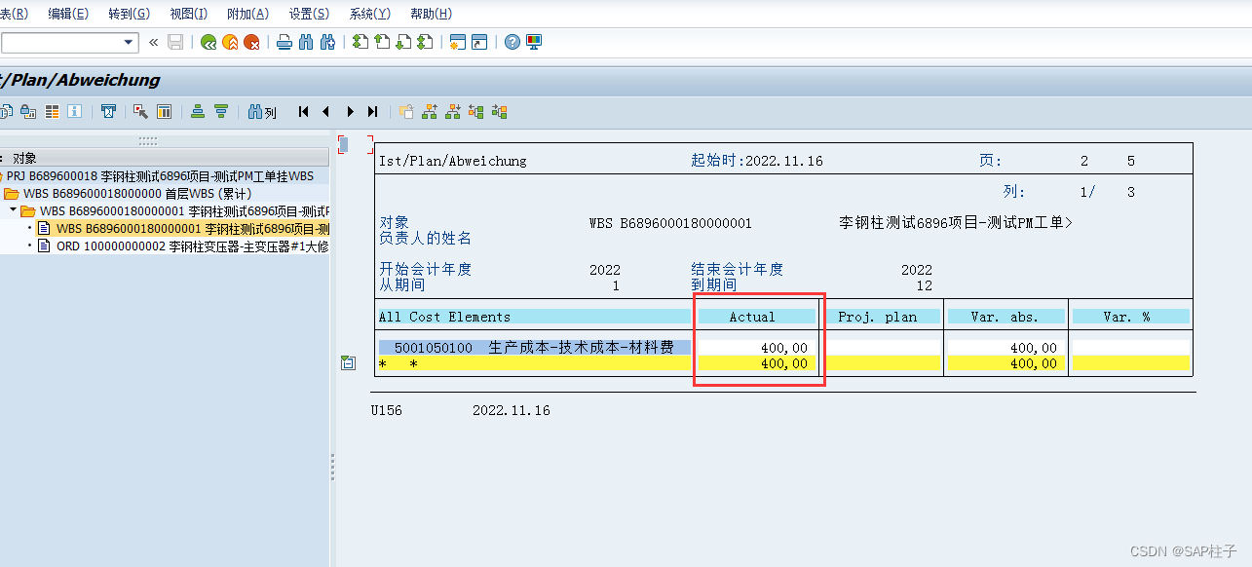The width and height of the screenshot is (1252, 567).
Task: Click the red Cancel icon
Action: pyautogui.click(x=251, y=42)
